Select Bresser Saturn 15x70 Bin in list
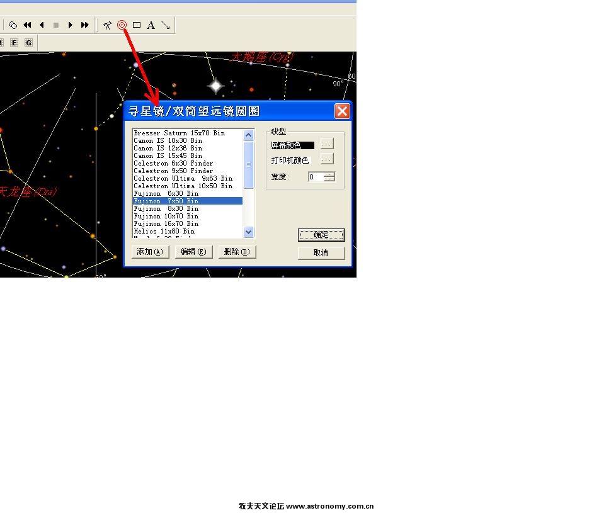 coord(188,133)
